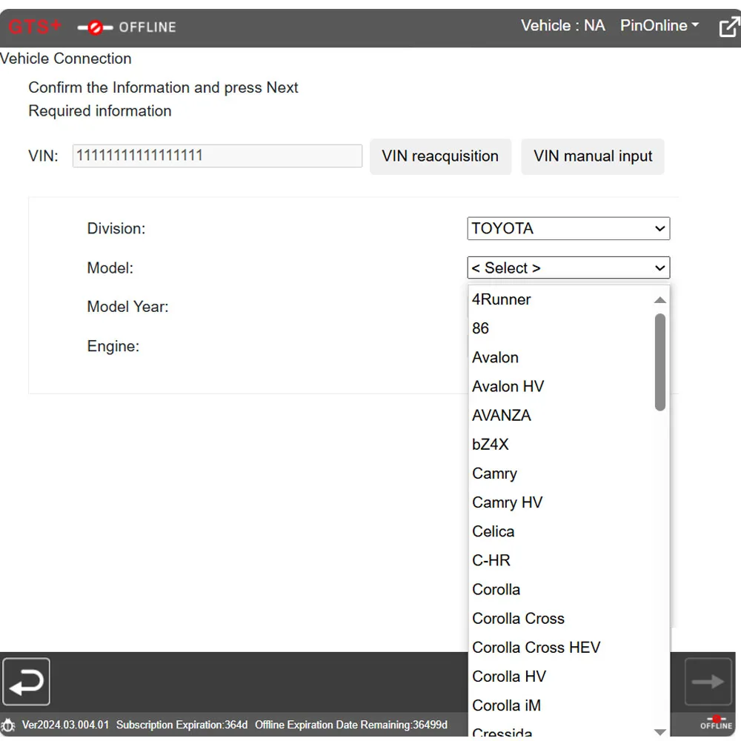Viewport: 741px width, 741px height.
Task: Open the external window popout icon
Action: click(729, 27)
